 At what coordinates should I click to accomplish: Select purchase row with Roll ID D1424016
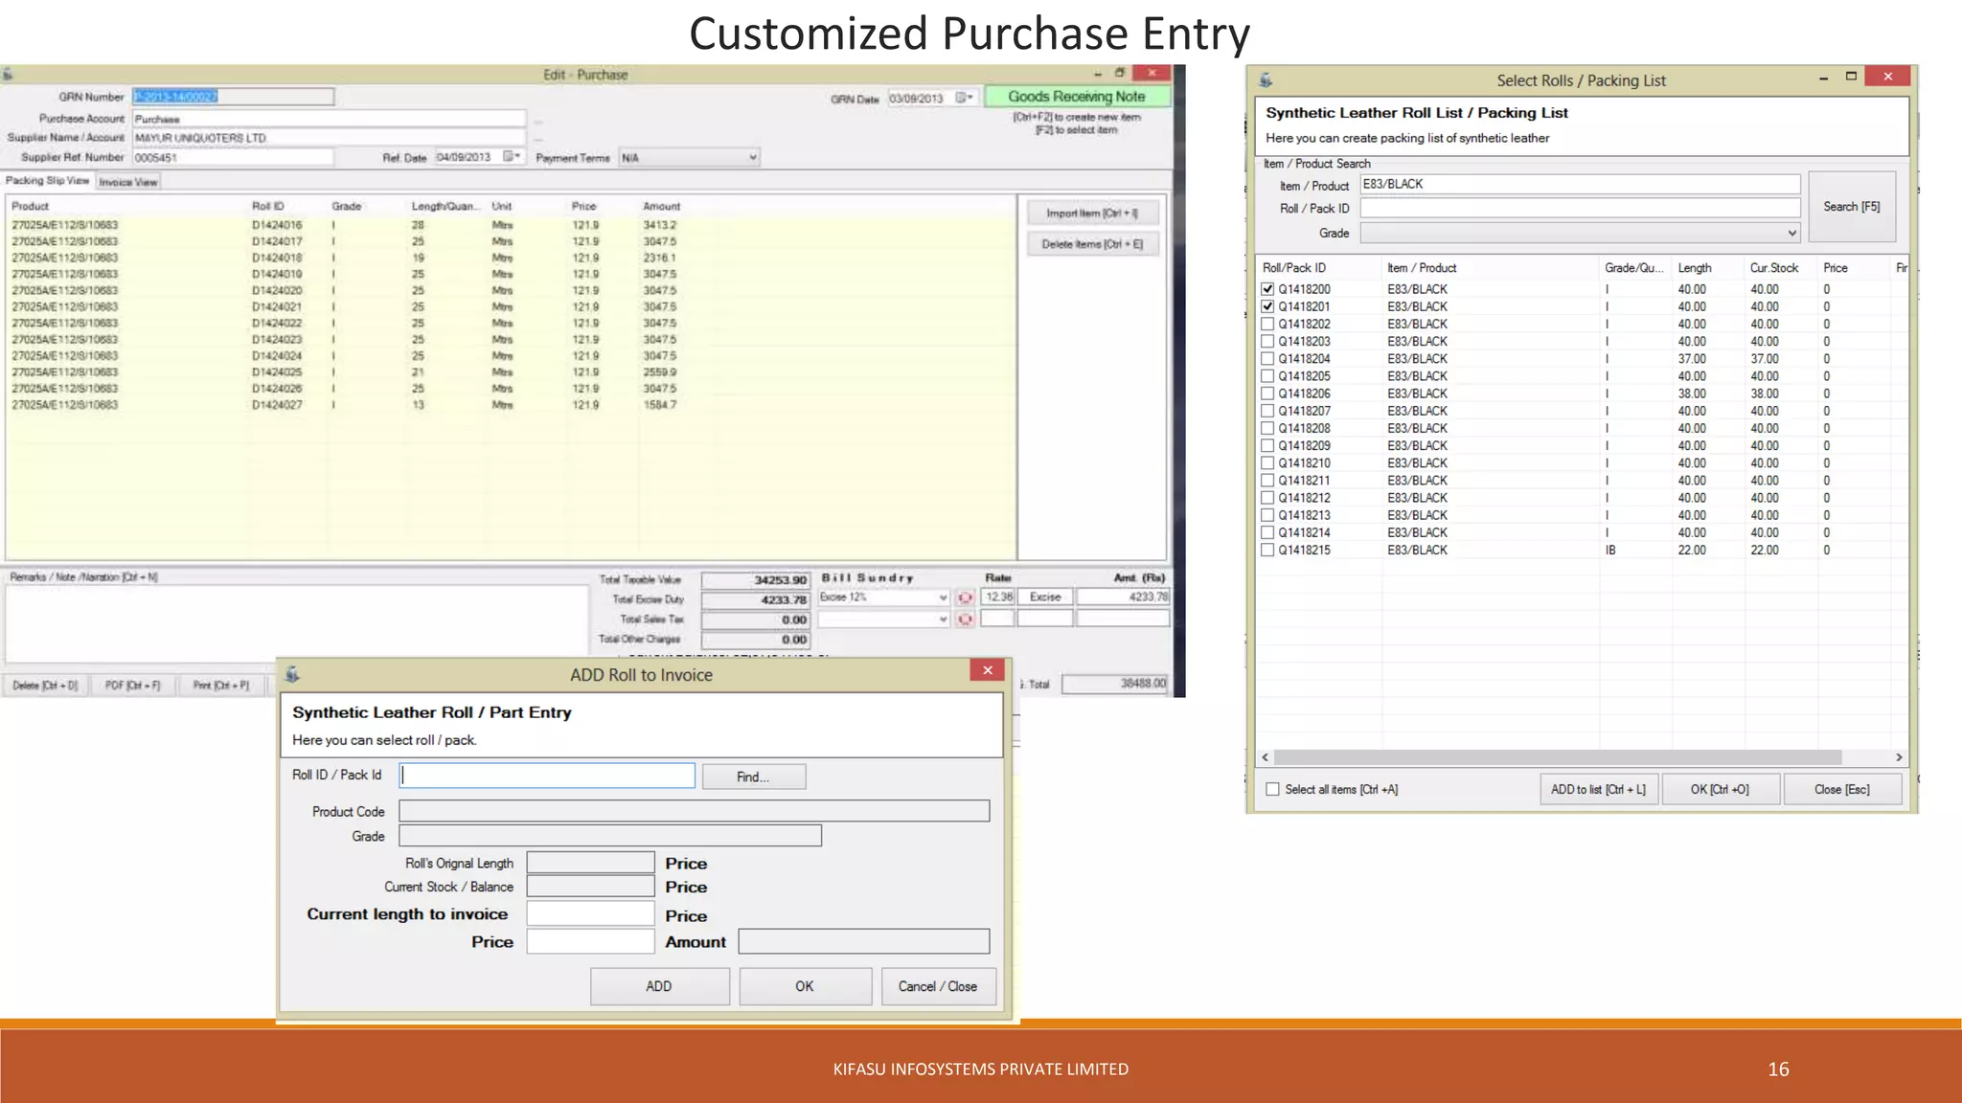point(511,225)
